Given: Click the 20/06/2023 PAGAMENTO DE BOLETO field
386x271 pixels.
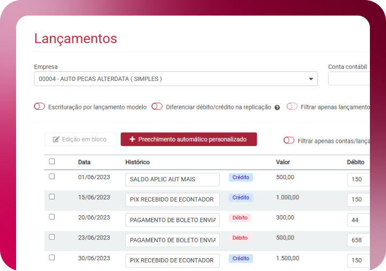Looking at the screenshot, I should click(x=172, y=220).
